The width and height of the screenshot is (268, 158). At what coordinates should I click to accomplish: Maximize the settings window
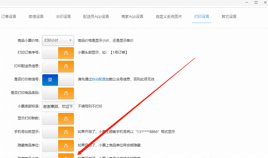[x=256, y=3]
